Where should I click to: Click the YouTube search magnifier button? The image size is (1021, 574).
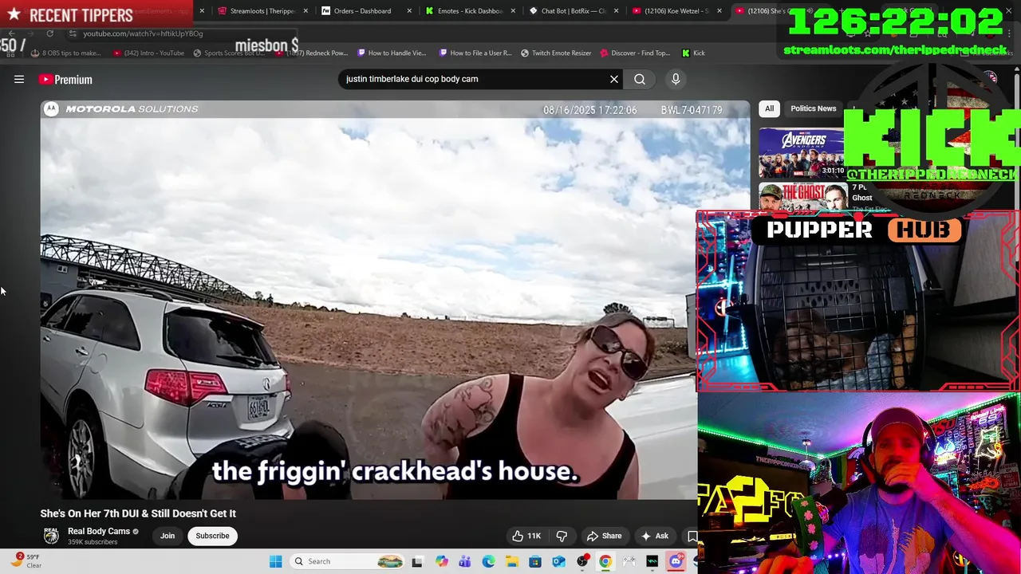click(640, 79)
